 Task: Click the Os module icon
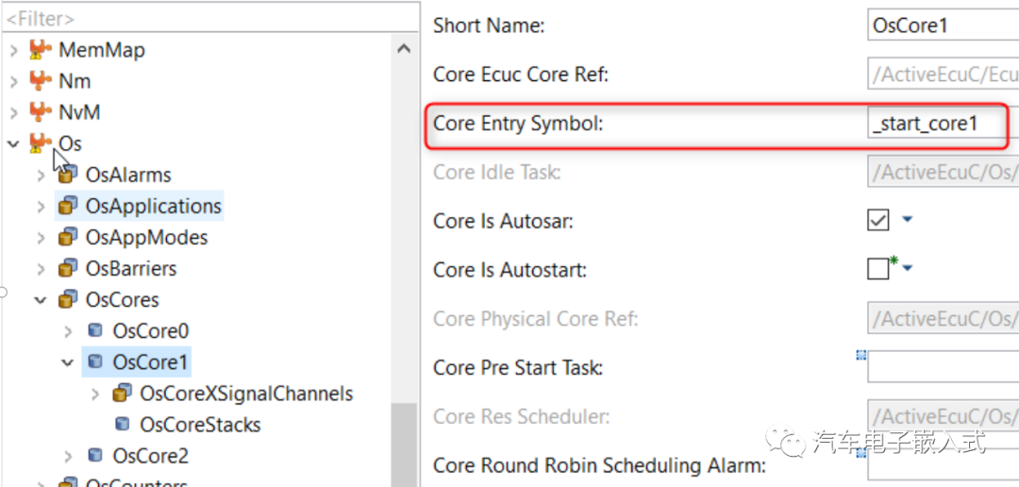pos(41,143)
